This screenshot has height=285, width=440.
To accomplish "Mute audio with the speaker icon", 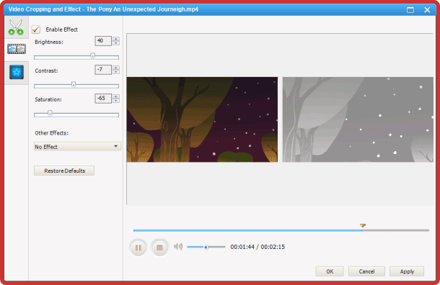I will [x=178, y=247].
